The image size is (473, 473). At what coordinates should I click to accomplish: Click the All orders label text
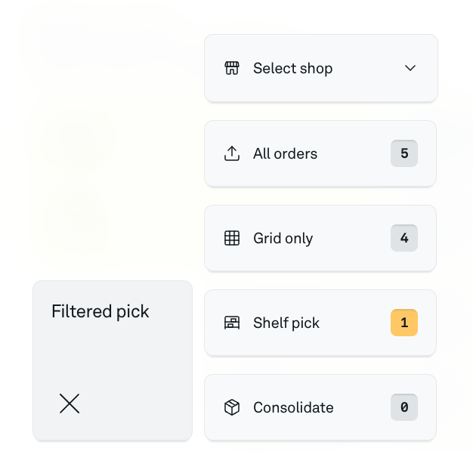point(285,153)
